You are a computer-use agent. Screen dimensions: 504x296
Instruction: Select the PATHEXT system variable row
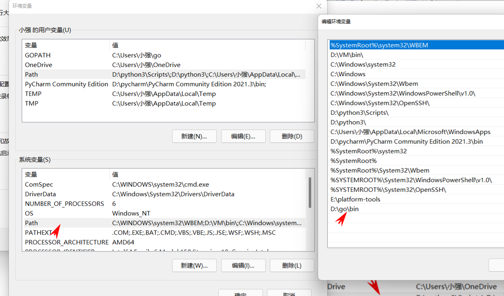[164, 233]
